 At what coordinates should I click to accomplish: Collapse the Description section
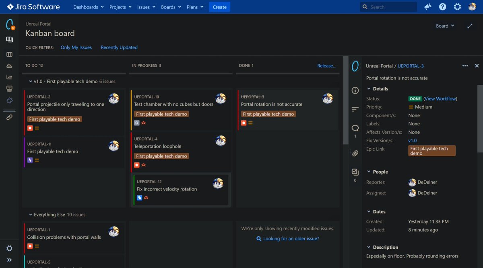click(369, 247)
